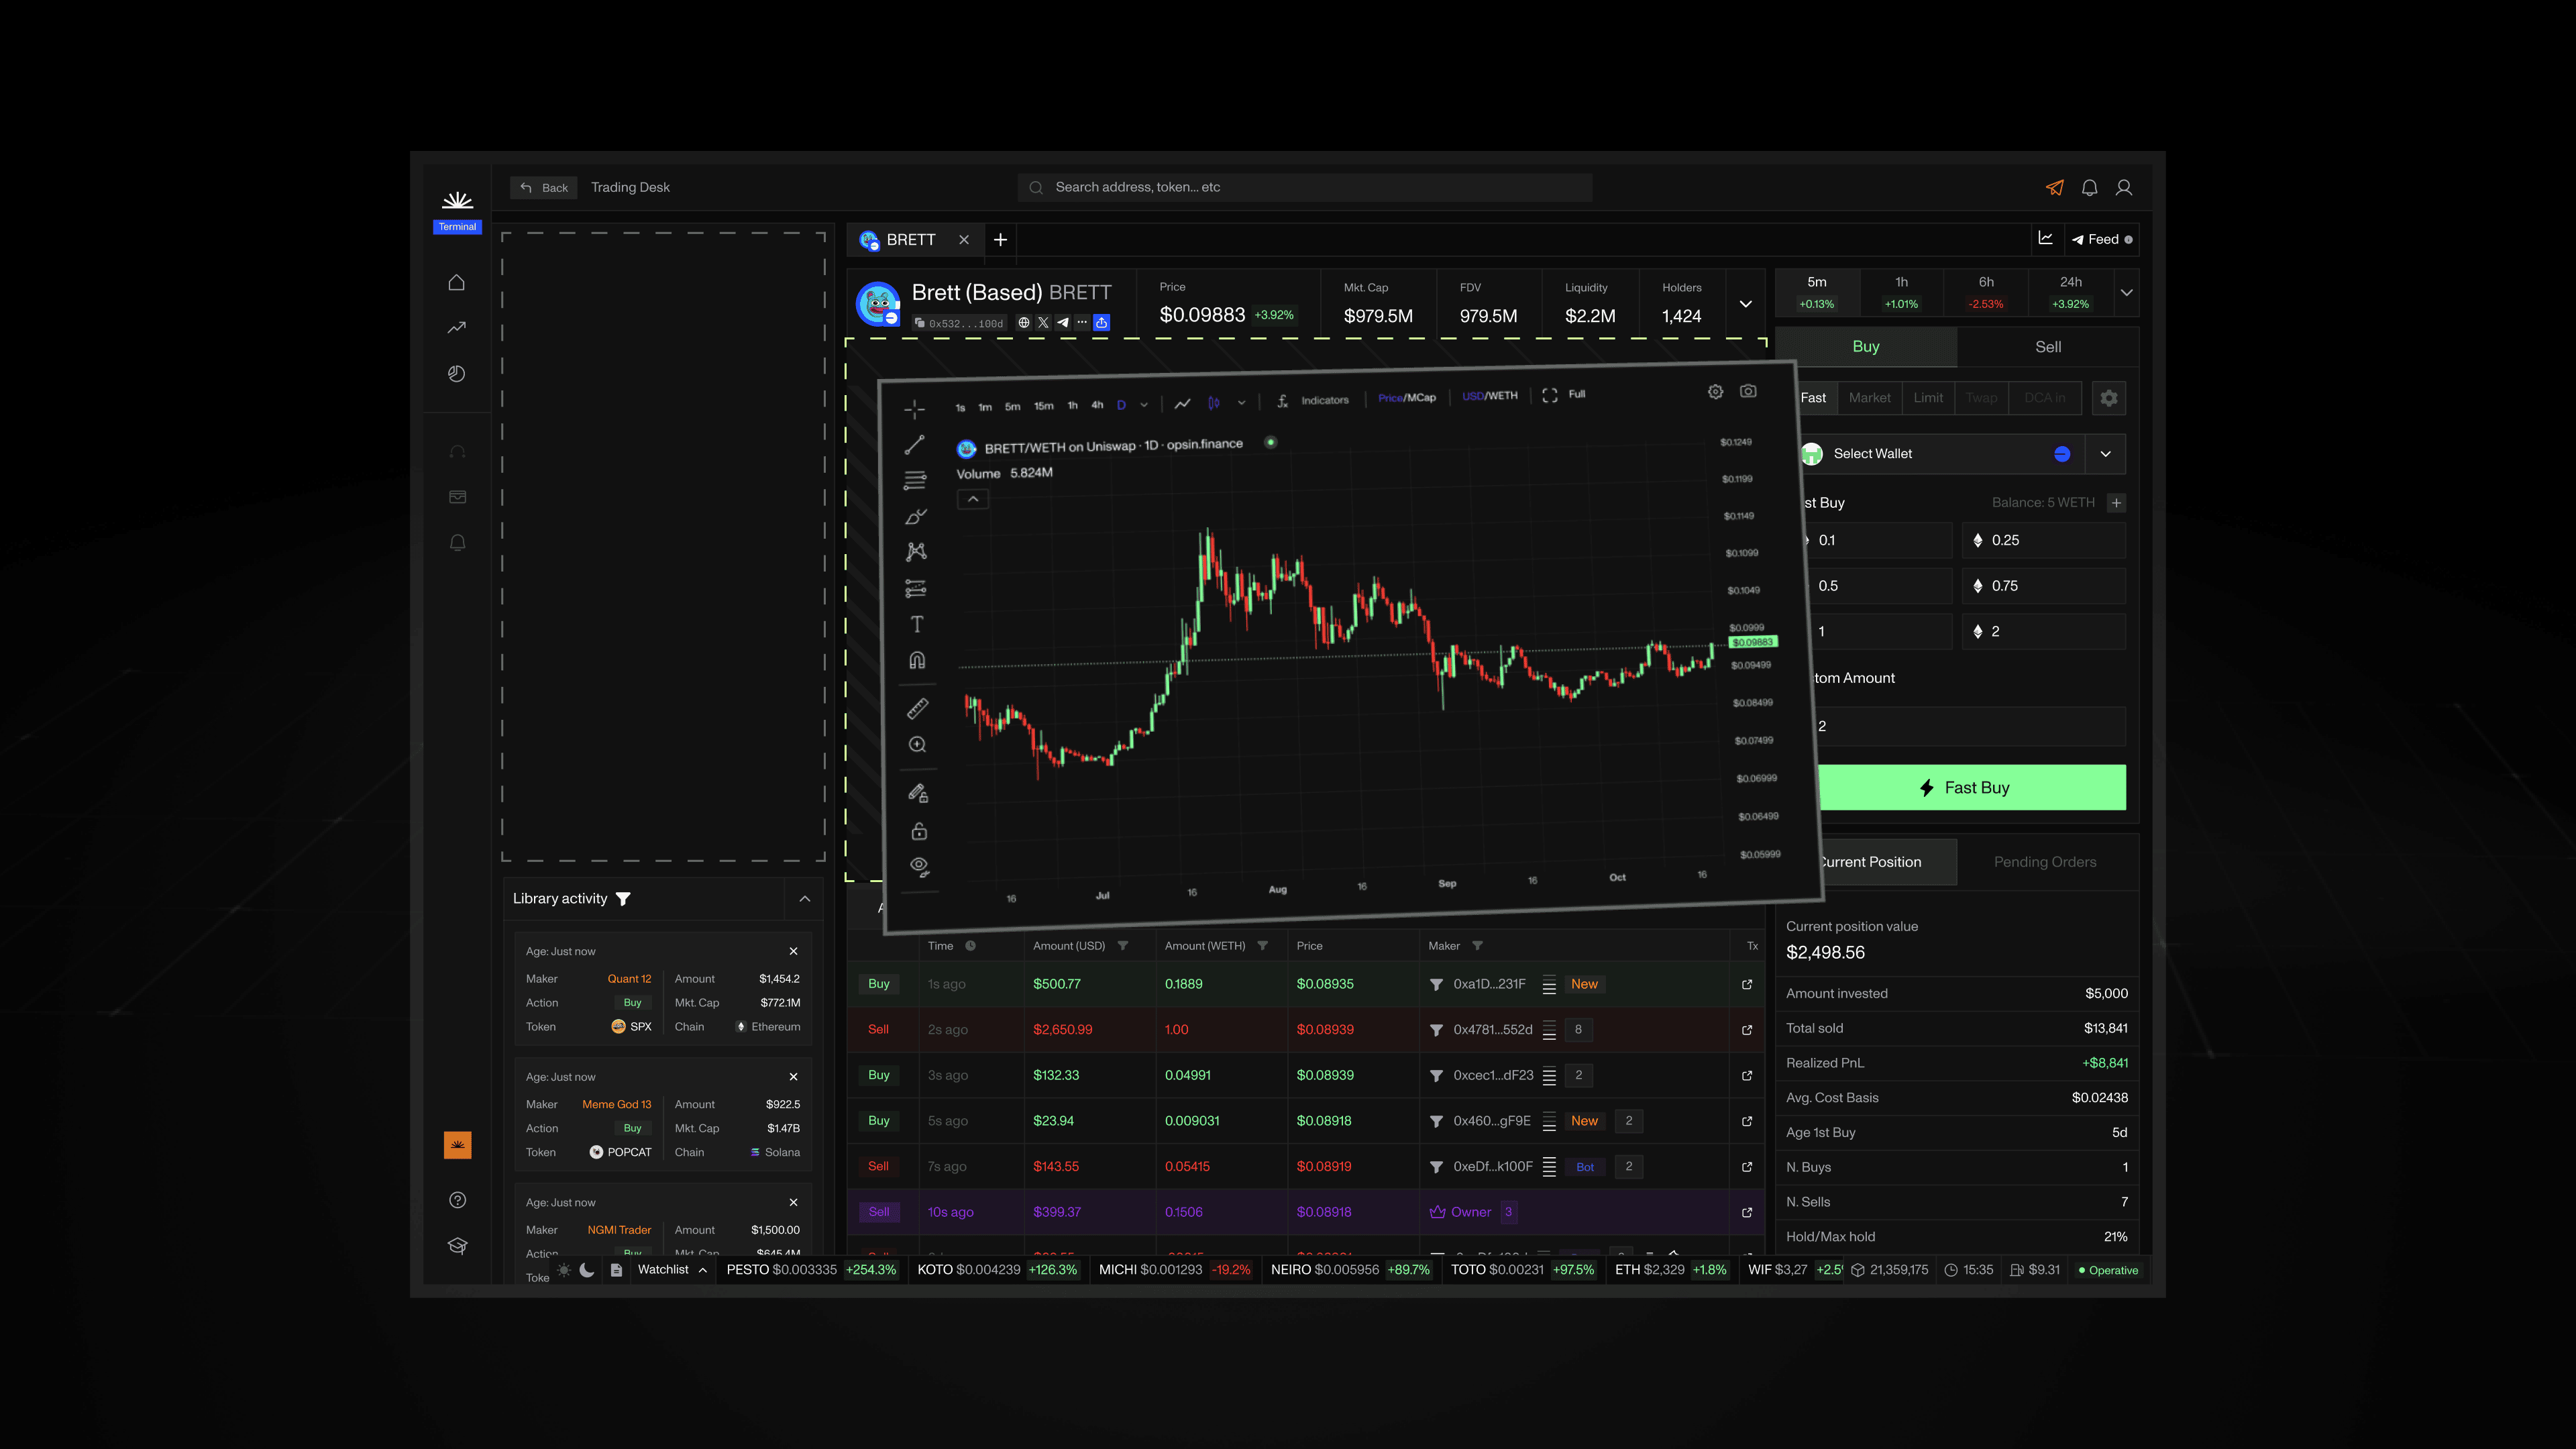
Task: Switch to dark mode moon icon
Action: pos(587,1270)
